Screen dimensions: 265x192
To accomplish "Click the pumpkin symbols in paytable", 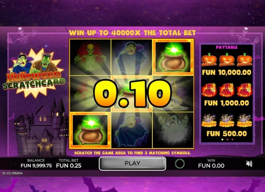I will click(x=227, y=59).
